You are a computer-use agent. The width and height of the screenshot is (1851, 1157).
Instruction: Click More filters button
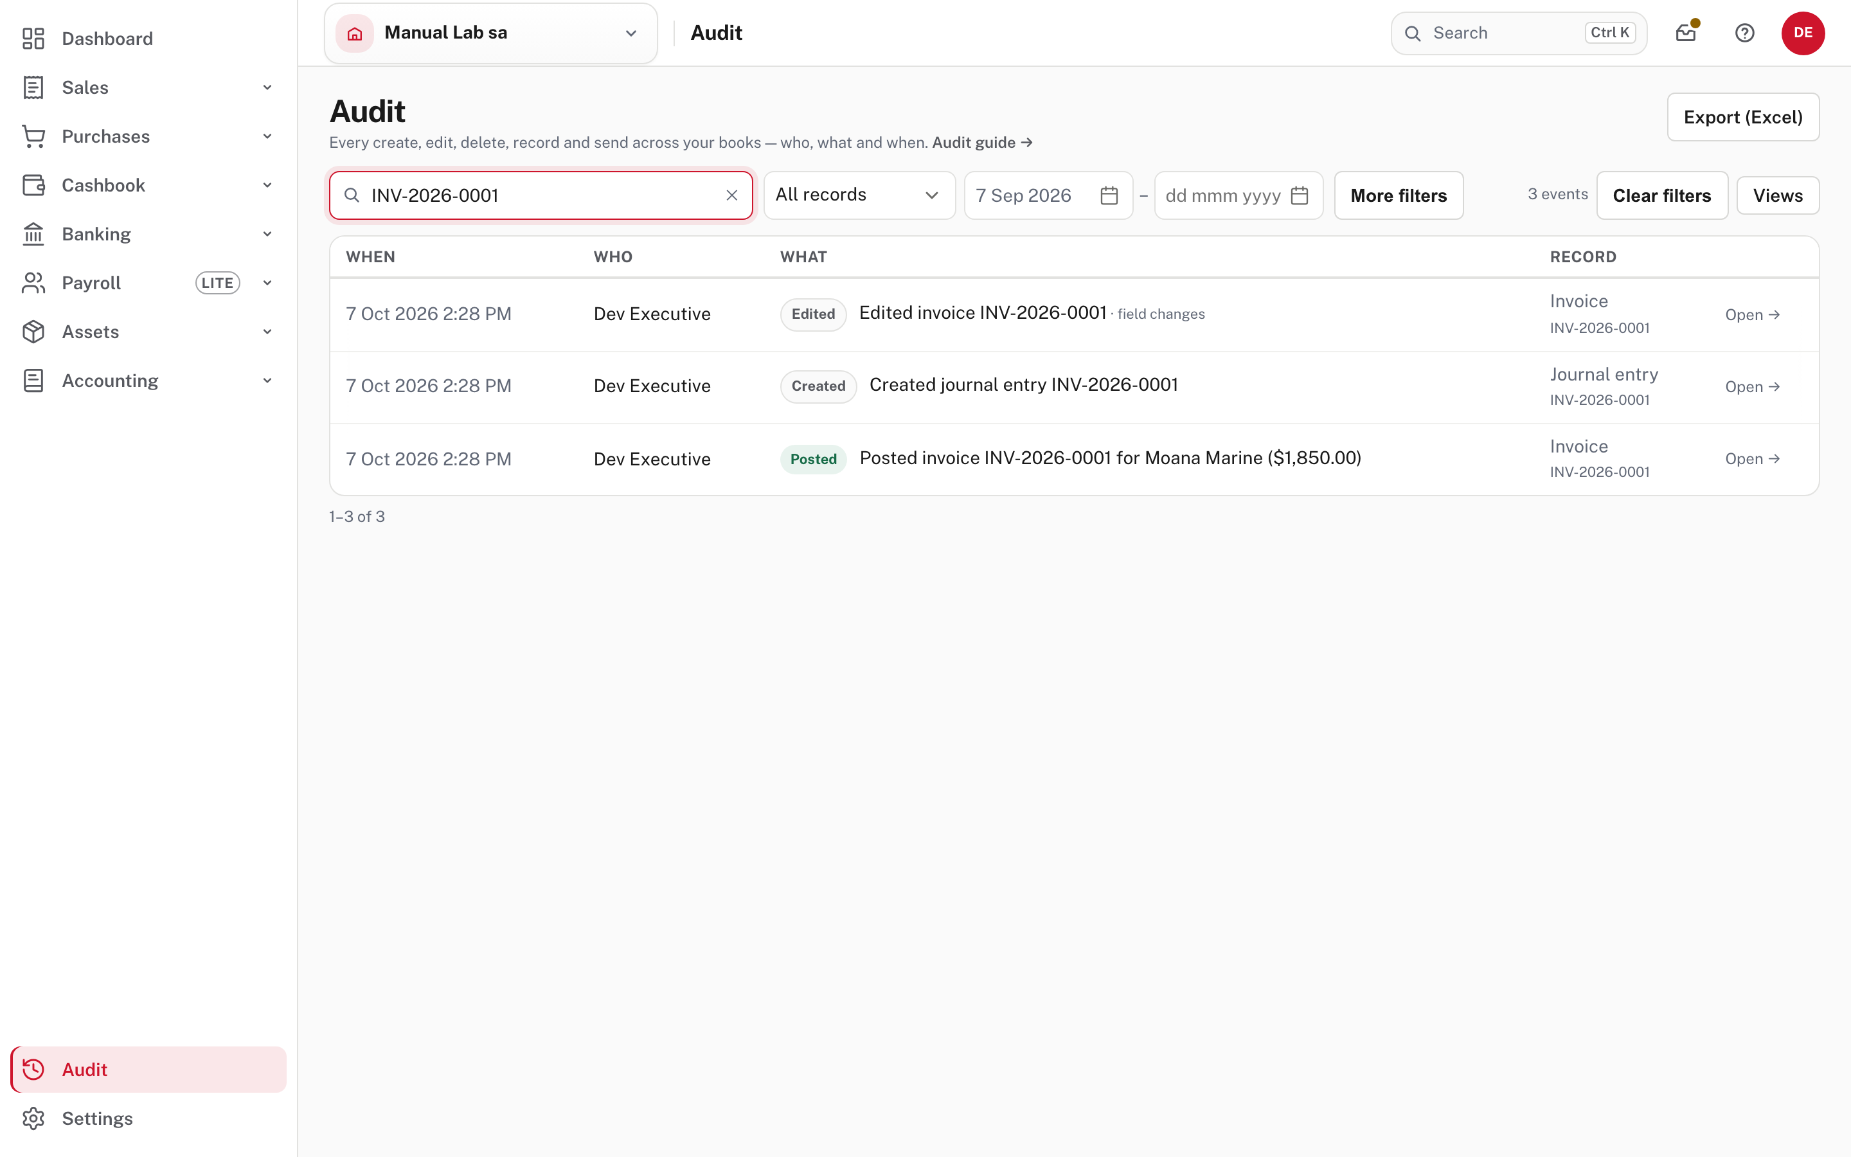click(1399, 195)
